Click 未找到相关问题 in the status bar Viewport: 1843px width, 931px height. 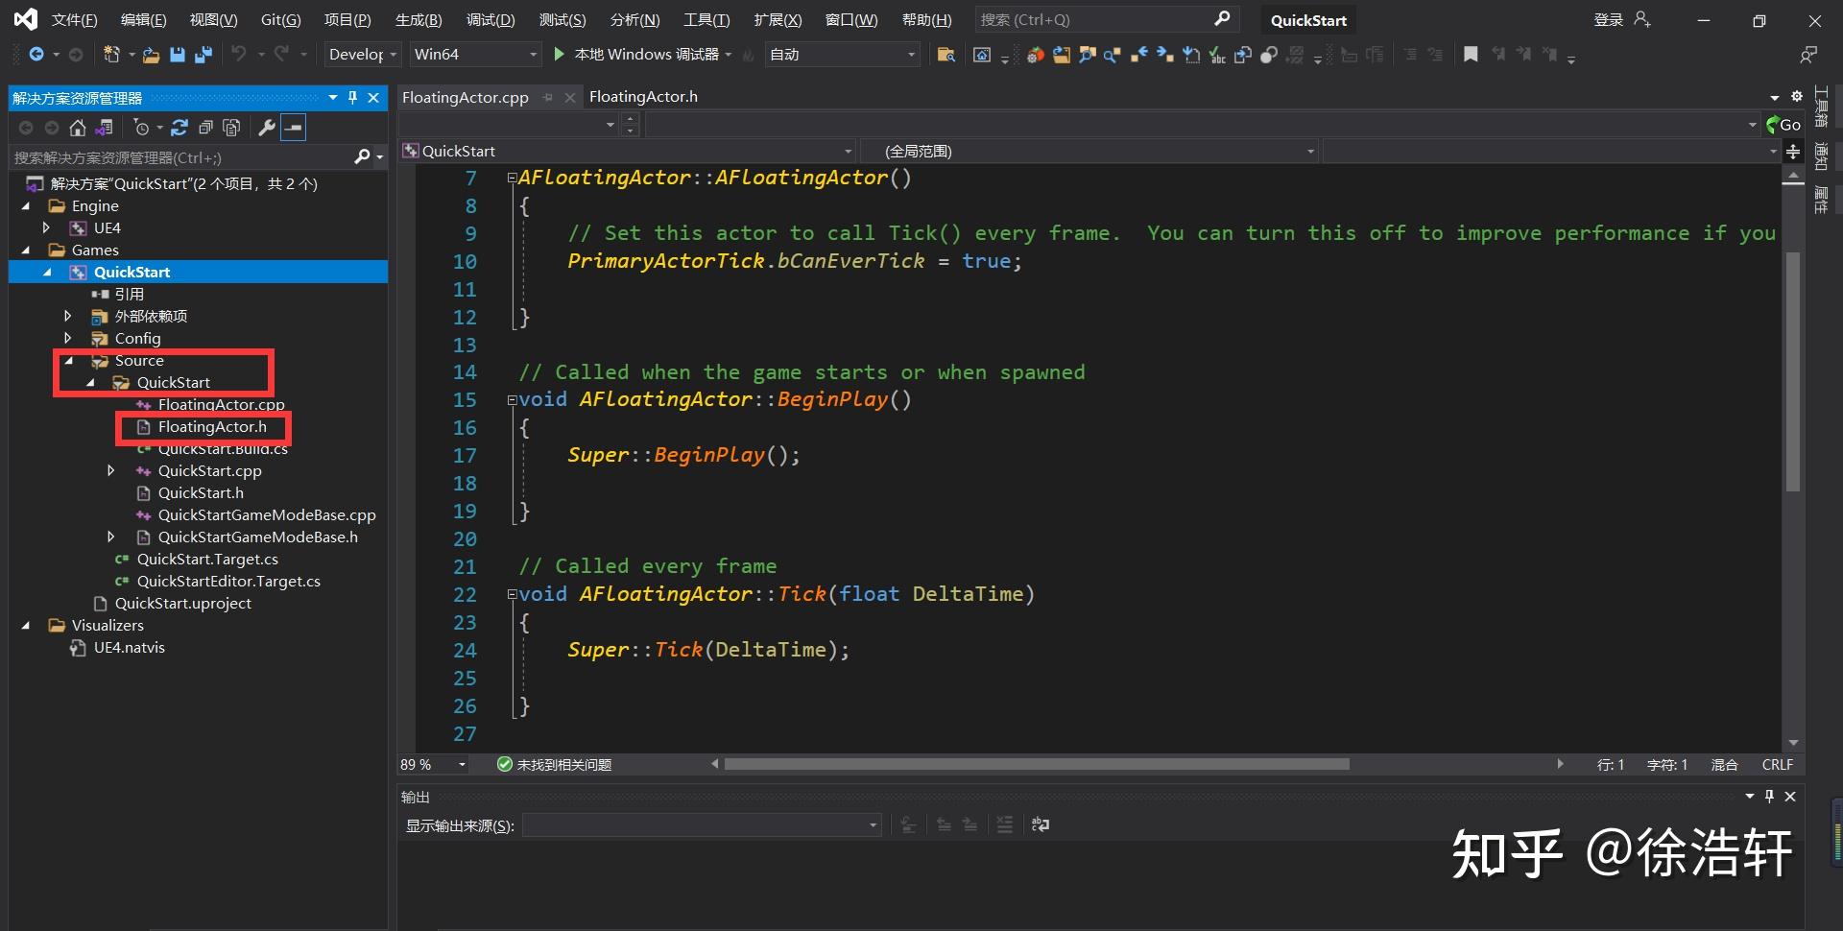tap(562, 764)
